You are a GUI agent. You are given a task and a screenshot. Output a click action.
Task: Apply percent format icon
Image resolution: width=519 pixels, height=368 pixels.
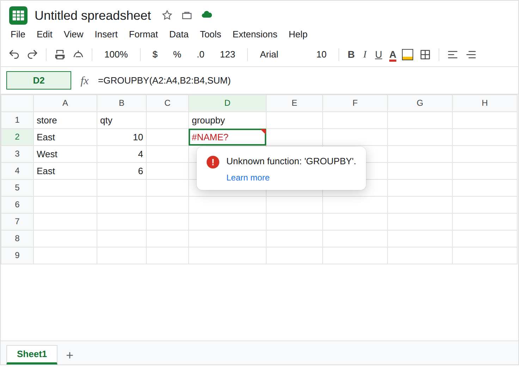tap(177, 55)
